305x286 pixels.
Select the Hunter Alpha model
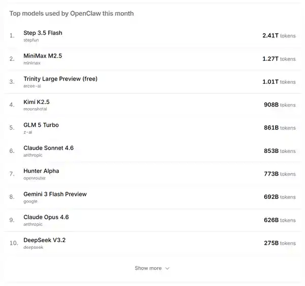coord(41,171)
